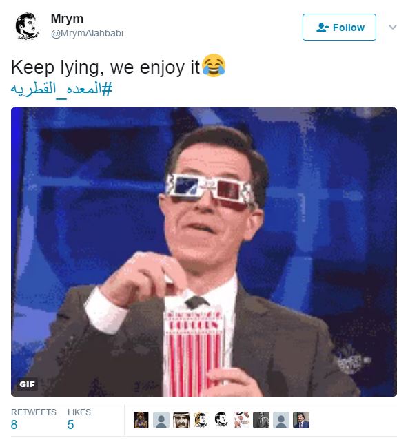The image size is (408, 440).
Task: Open second liker default-silhouette avatar
Action: 161,420
